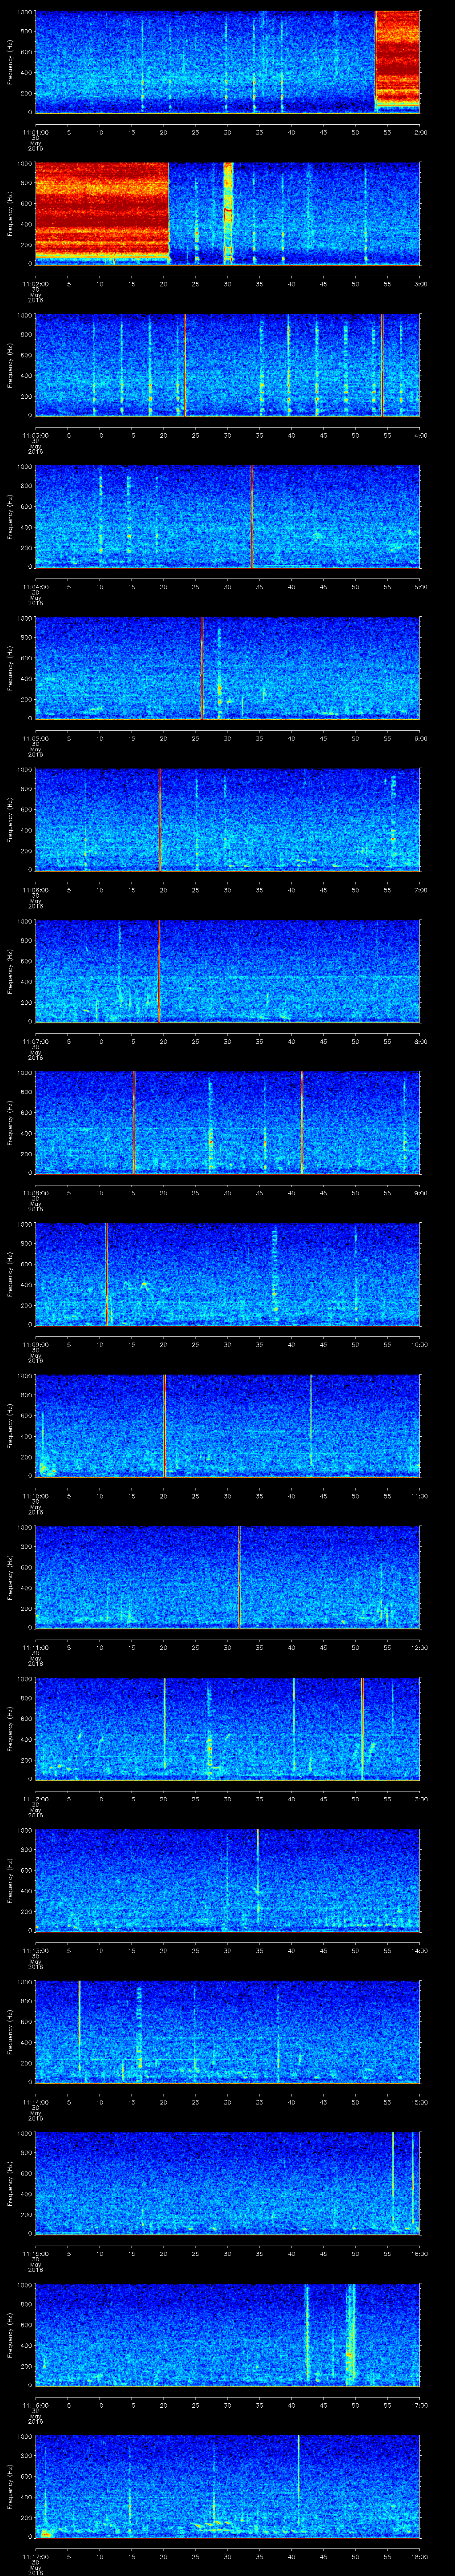
Task: Select the spectrogram panel starting at 11:17:00
Action: 227,2486
